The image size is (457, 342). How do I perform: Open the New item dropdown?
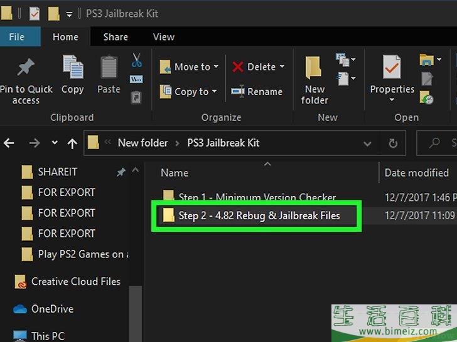coord(346,60)
